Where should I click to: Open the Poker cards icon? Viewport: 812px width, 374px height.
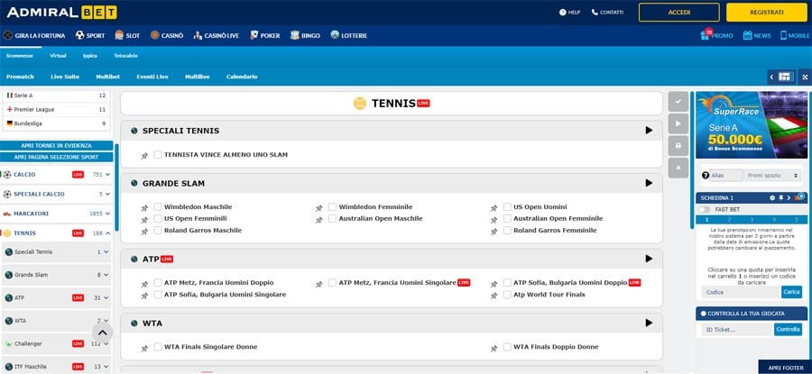tap(254, 35)
